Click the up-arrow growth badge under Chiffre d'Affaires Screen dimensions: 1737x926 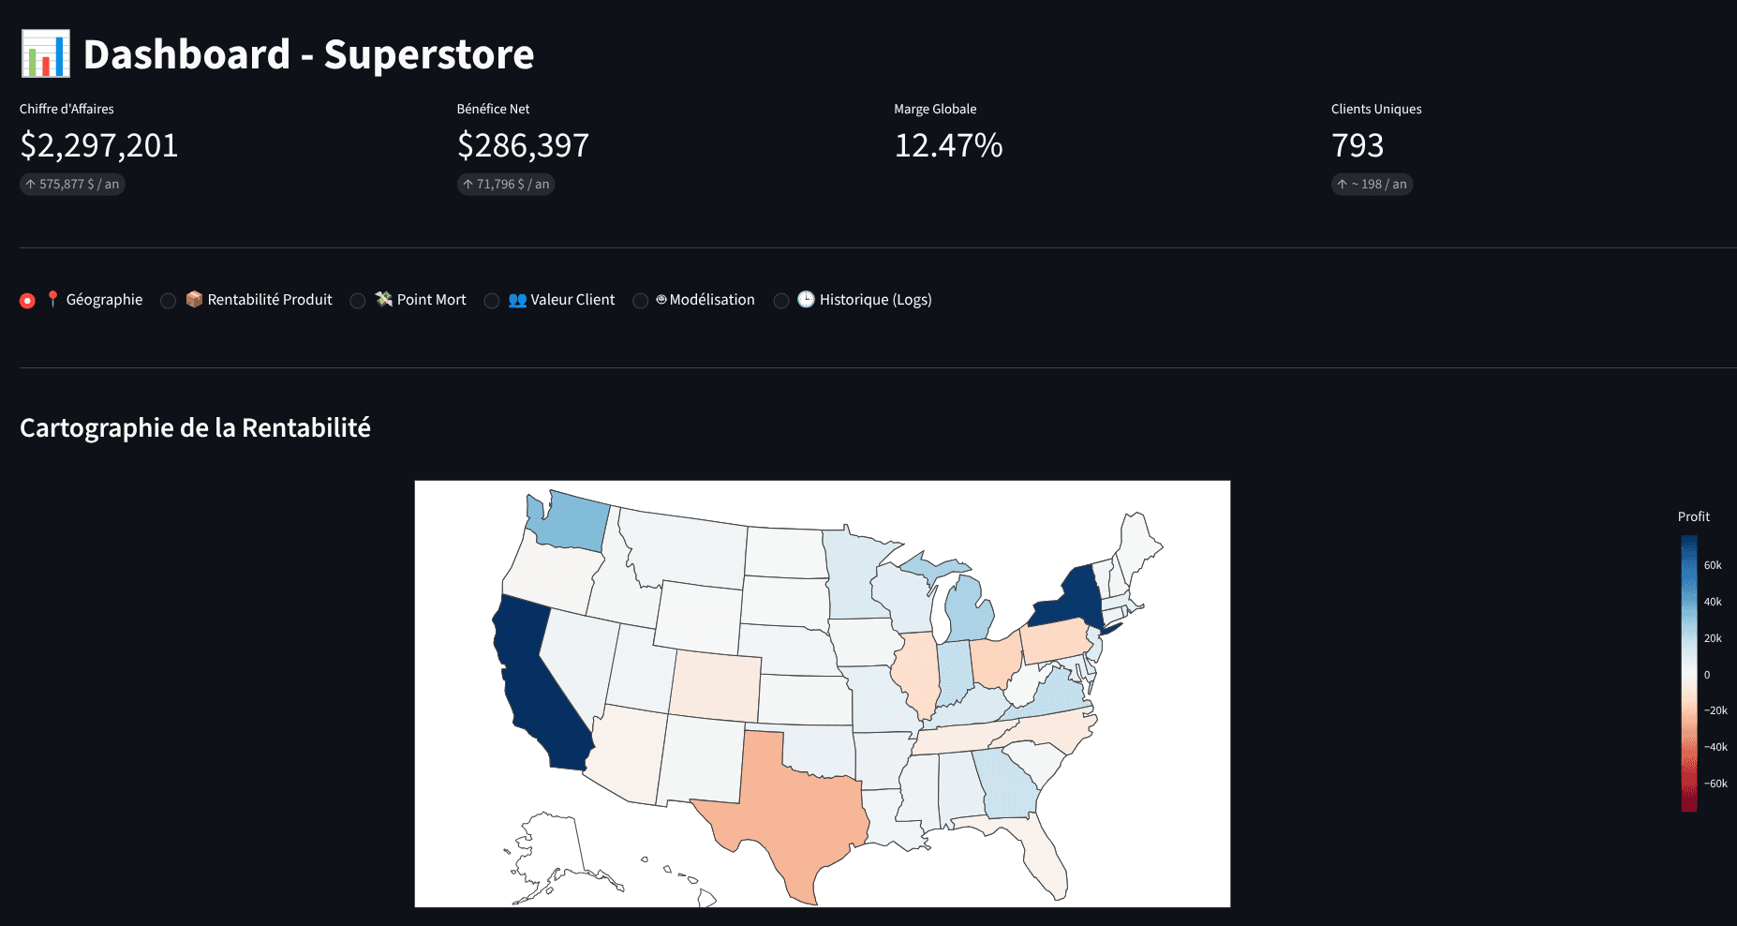(72, 184)
